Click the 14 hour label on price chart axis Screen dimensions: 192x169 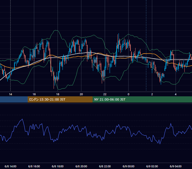tap(10, 94)
